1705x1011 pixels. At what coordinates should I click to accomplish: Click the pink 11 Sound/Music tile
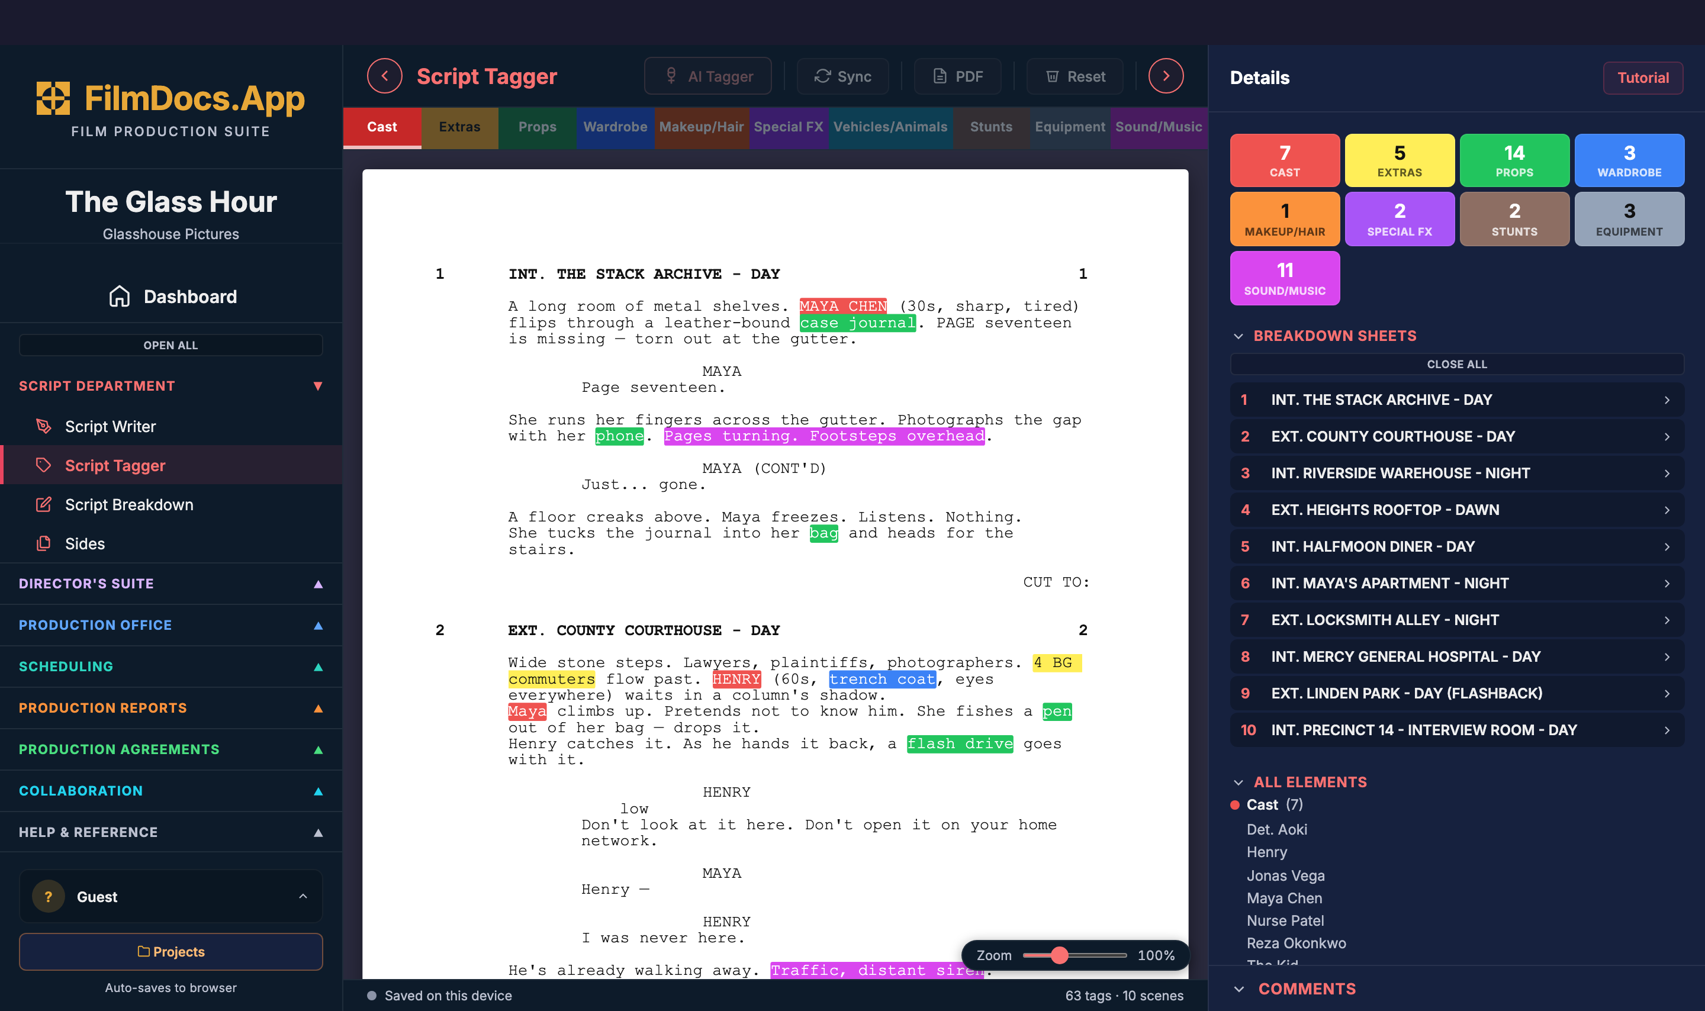point(1285,278)
